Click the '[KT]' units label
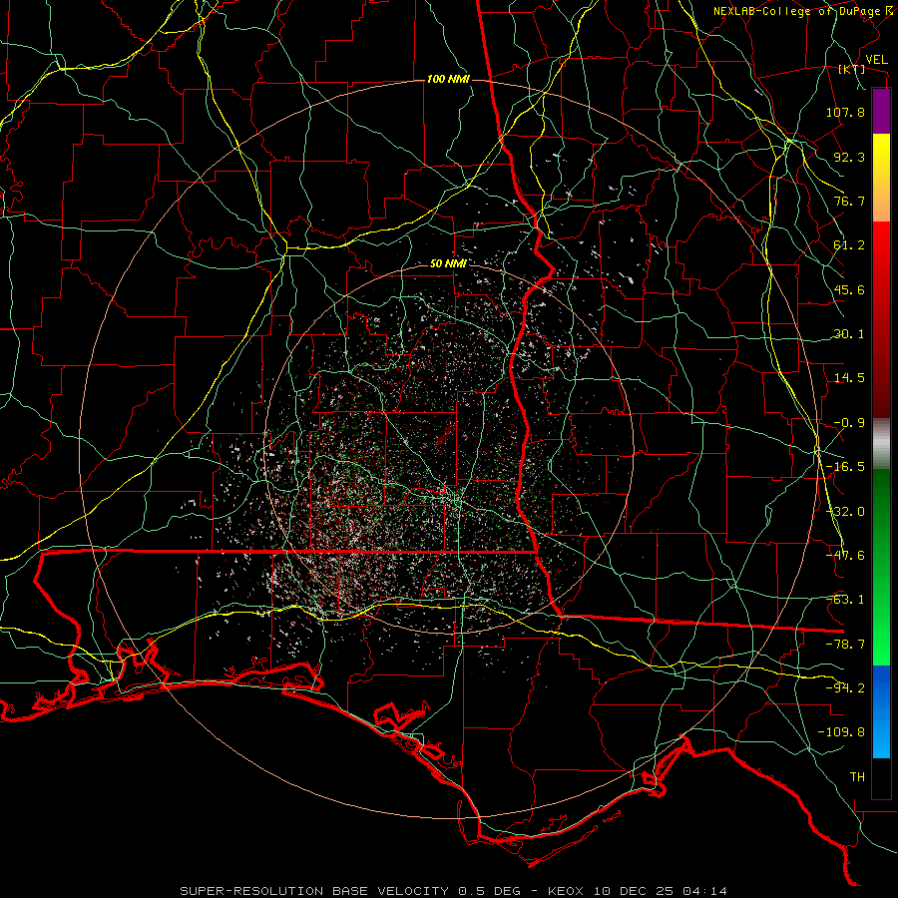 851,69
